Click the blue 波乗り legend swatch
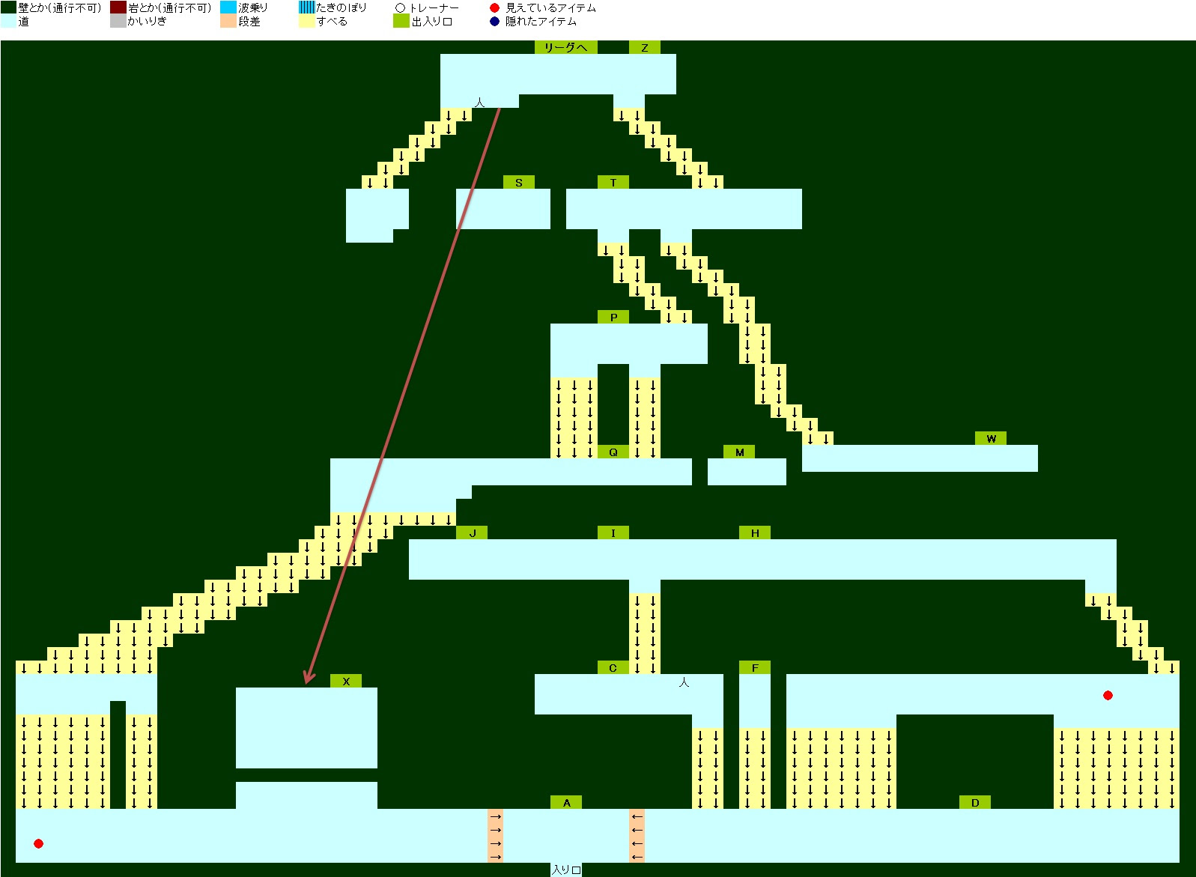The height and width of the screenshot is (877, 1196). tap(228, 7)
